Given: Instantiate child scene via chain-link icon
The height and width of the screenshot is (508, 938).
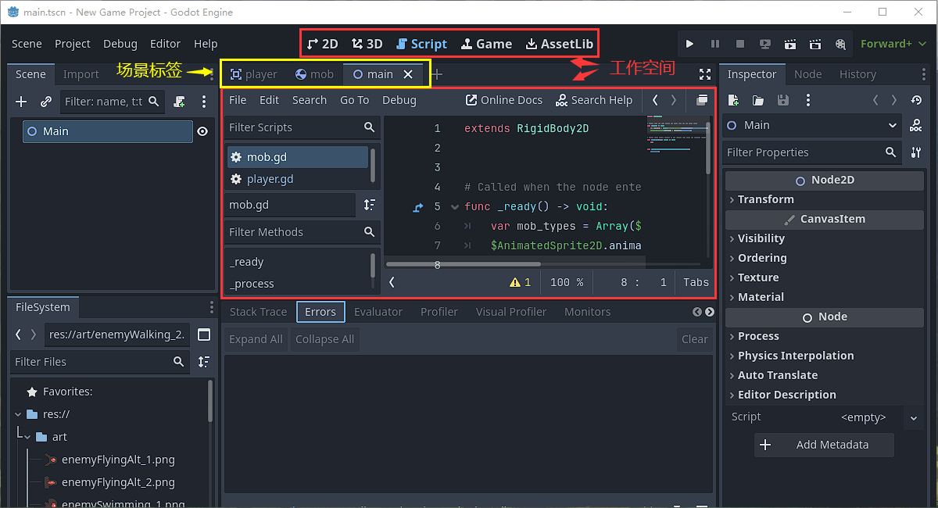Looking at the screenshot, I should pos(46,102).
